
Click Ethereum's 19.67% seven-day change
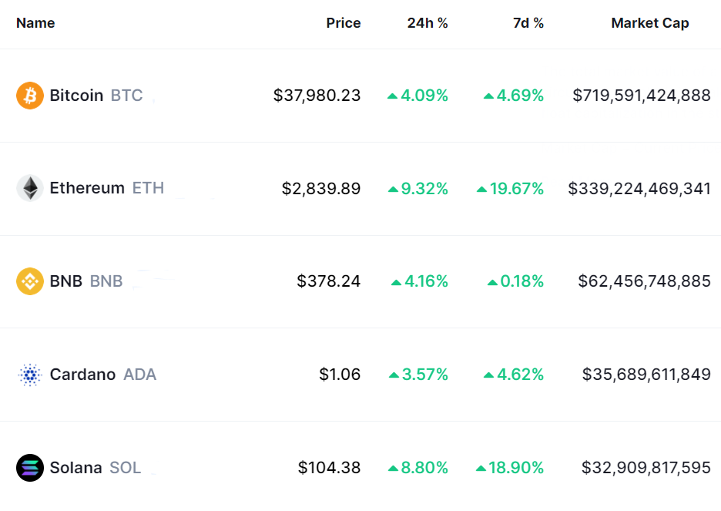511,188
